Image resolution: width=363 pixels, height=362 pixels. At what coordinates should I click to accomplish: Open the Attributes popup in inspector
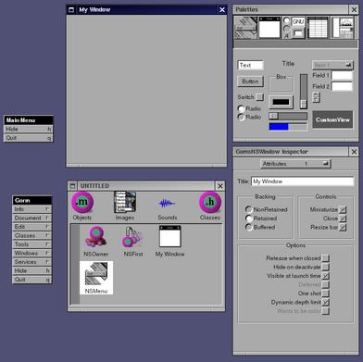(295, 164)
